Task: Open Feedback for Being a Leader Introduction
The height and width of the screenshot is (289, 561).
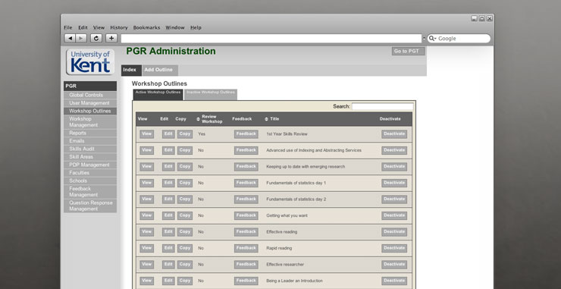Action: tap(246, 281)
